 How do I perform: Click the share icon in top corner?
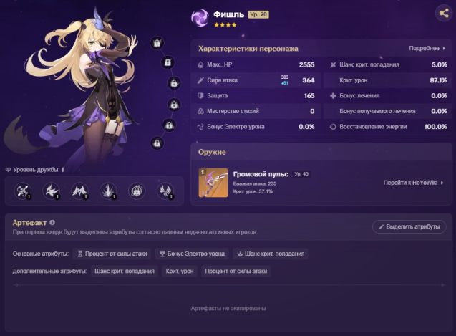click(444, 13)
